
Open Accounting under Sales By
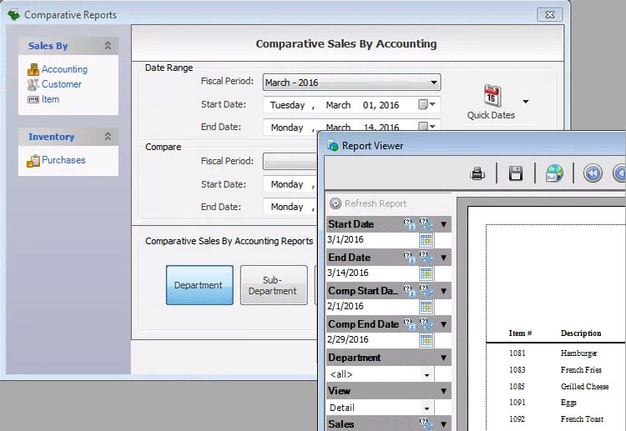click(x=64, y=69)
